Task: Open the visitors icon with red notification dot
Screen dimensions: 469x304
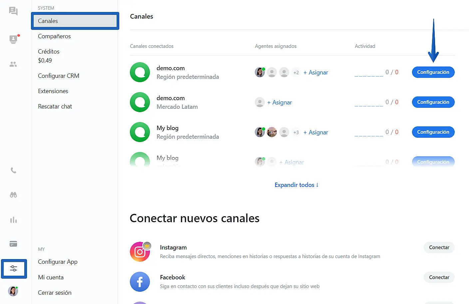Action: (13, 39)
